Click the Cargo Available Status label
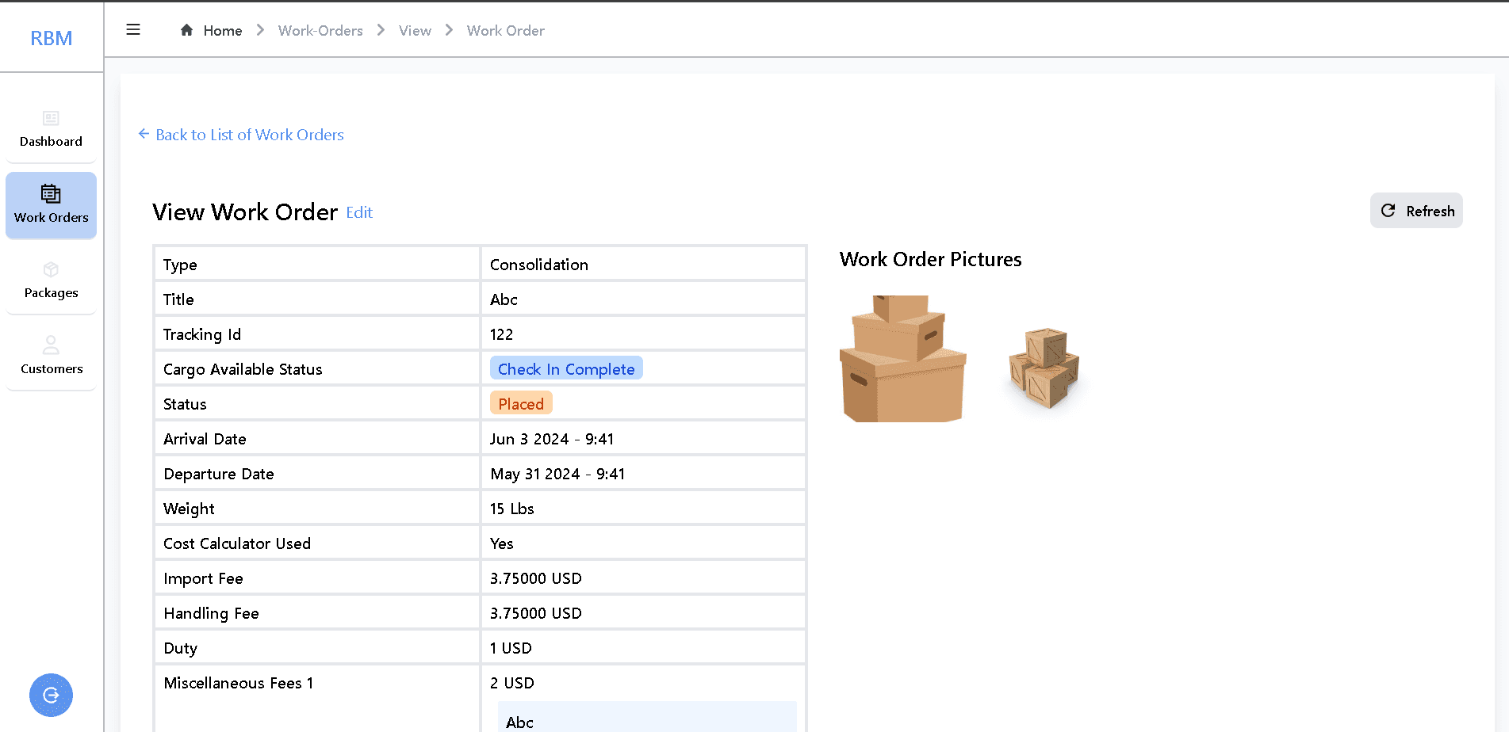 [243, 369]
